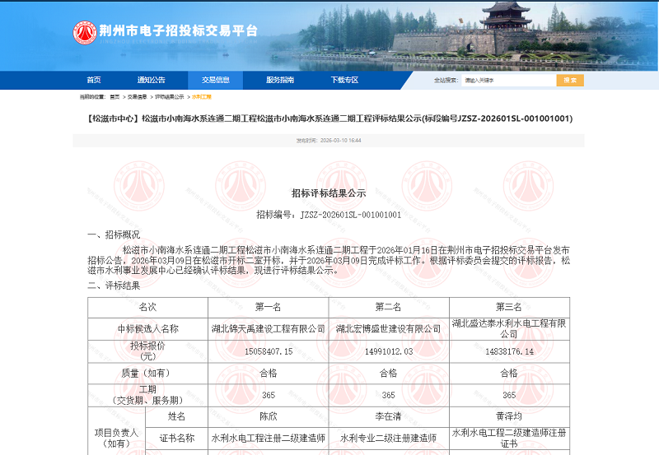Viewport: 659px width, 455px height.
Task: Click the 评标结果公示 breadcrumb link
Action: pos(170,97)
